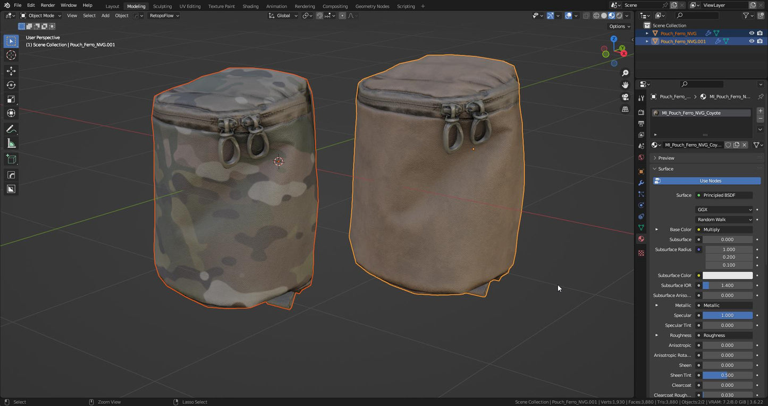The height and width of the screenshot is (406, 768).
Task: Open the Render menu
Action: [48, 5]
